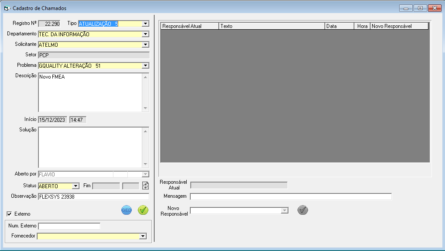Click the Responsável Atual column header
This screenshot has width=445, height=251.
click(190, 26)
